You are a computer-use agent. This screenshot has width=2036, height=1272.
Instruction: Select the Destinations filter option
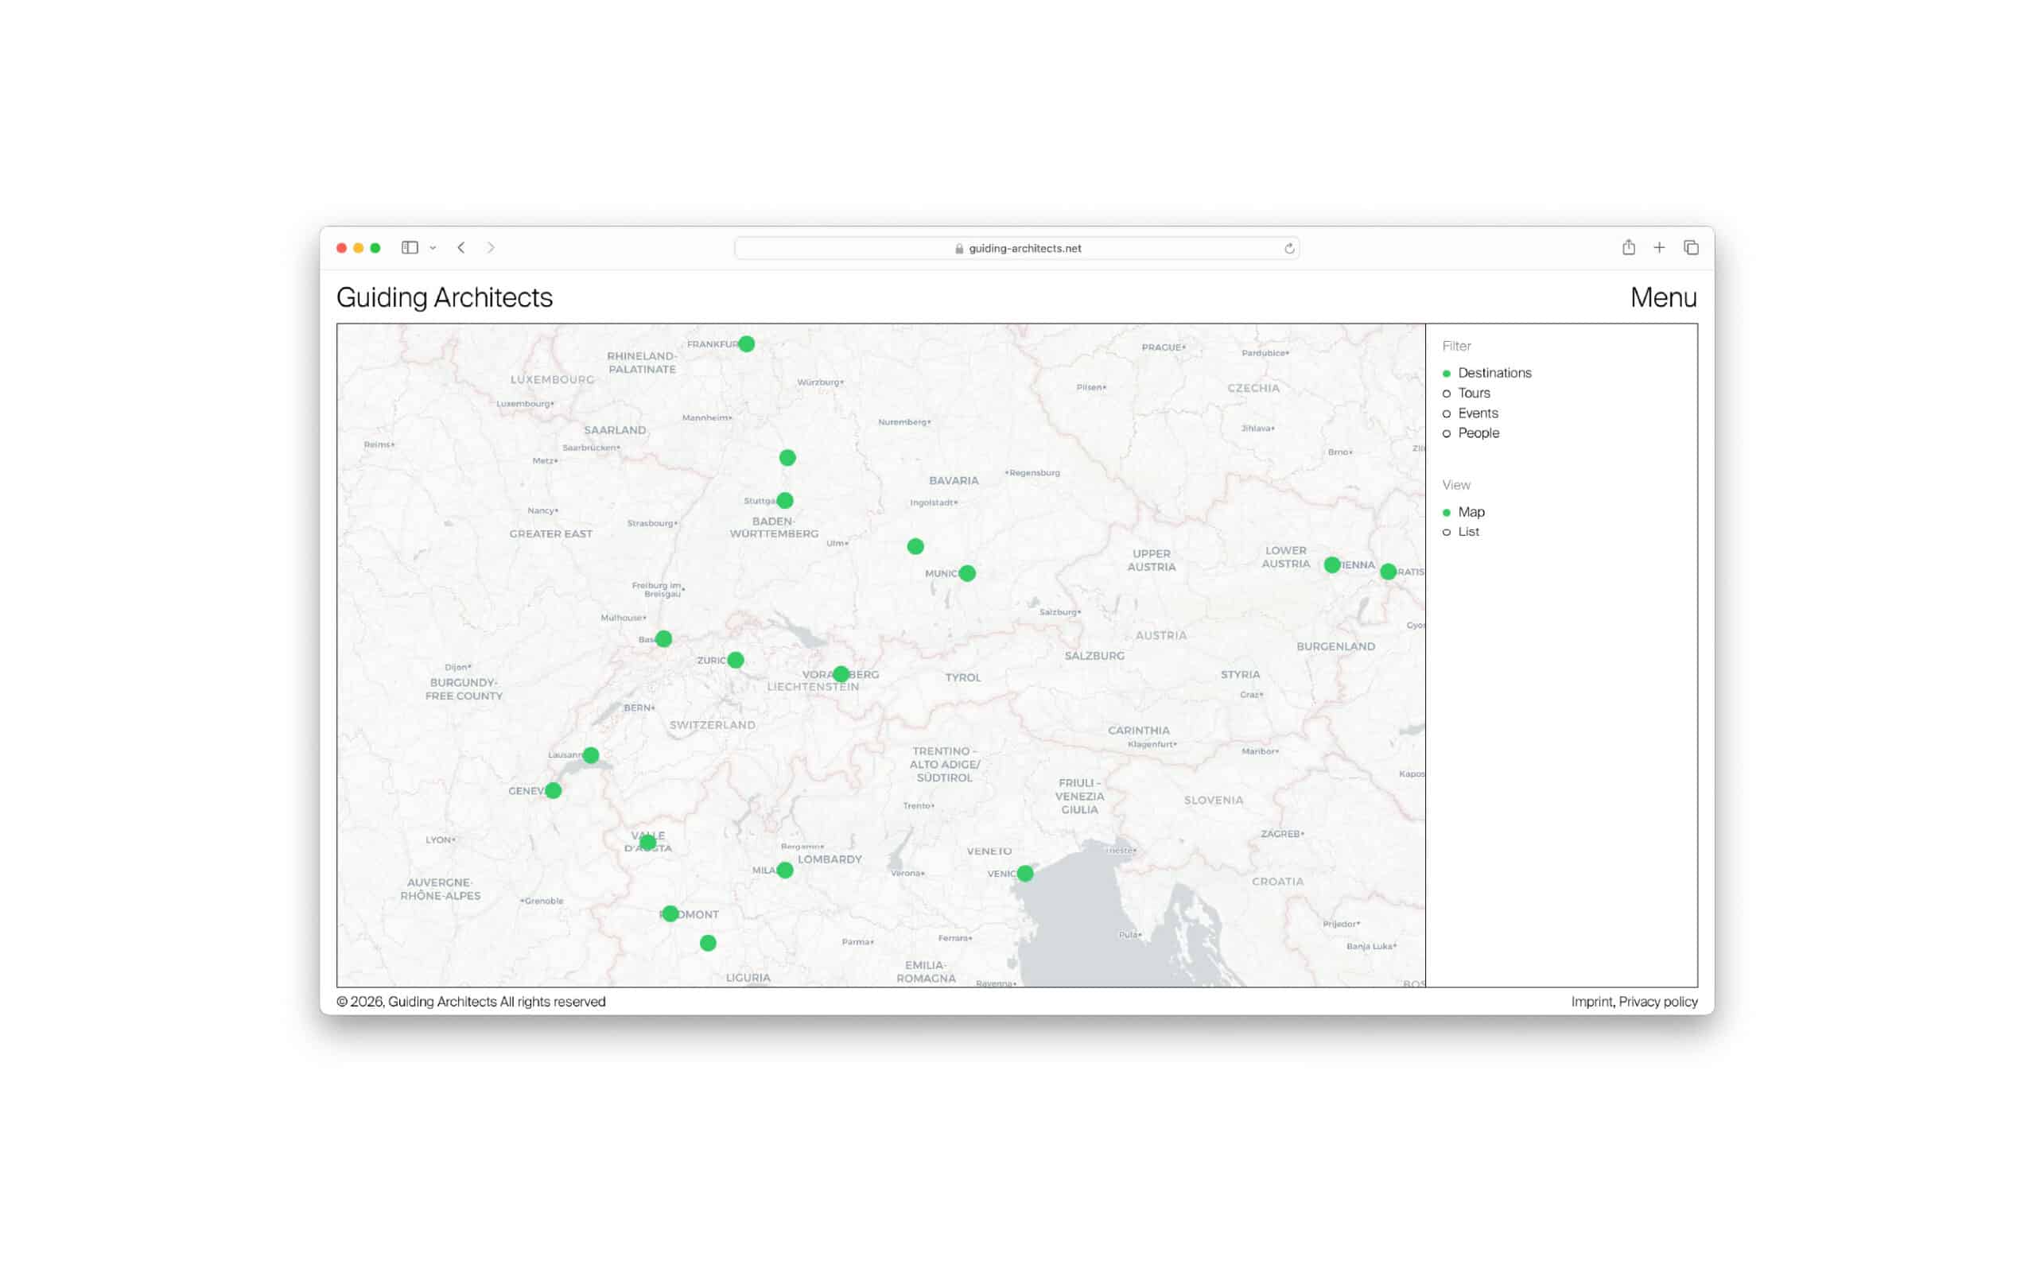point(1494,373)
